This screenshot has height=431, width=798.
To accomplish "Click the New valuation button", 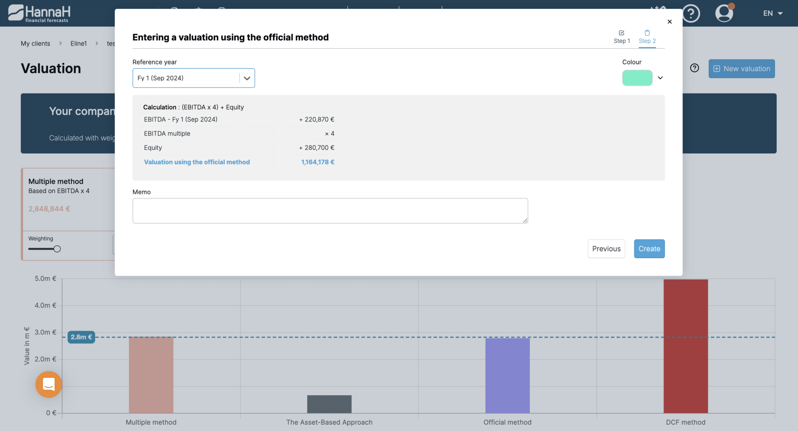I will (742, 69).
